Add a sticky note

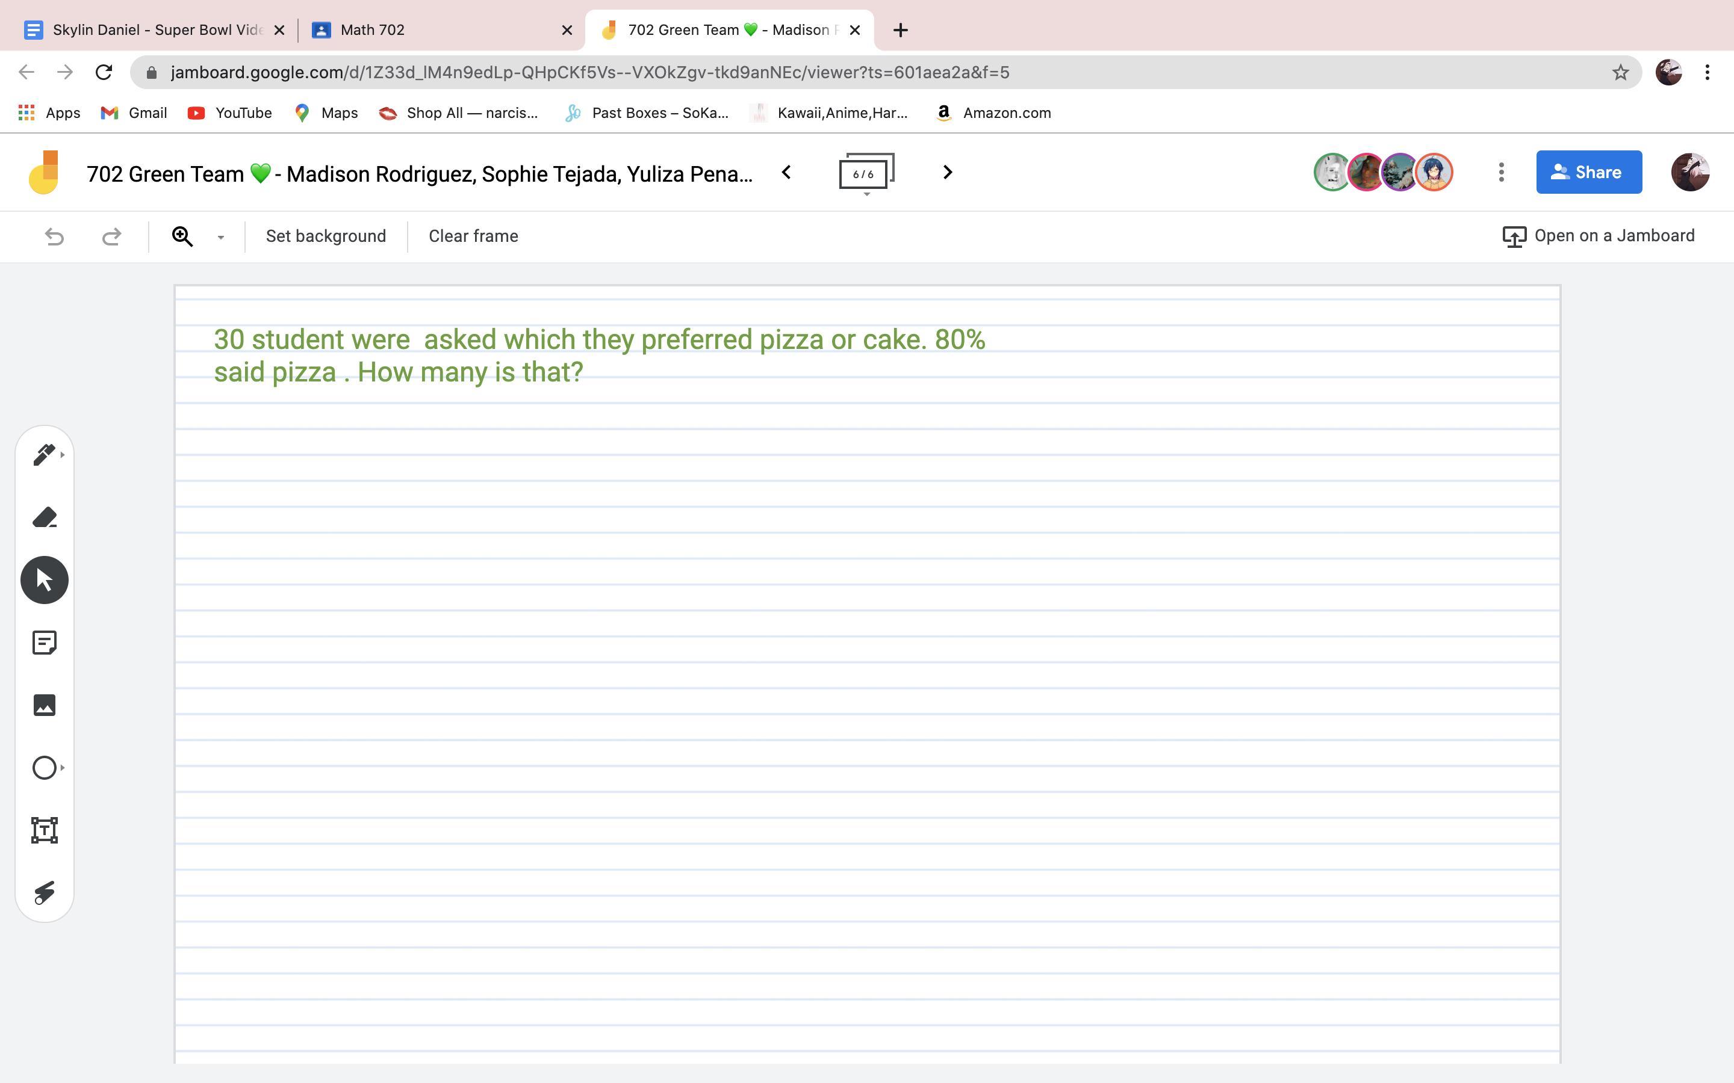pyautogui.click(x=45, y=643)
